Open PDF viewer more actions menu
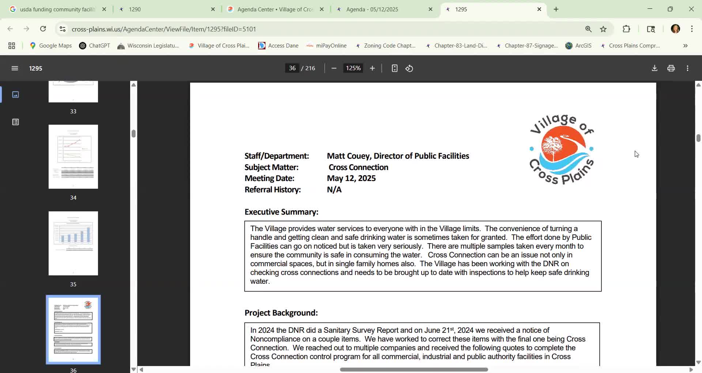 [688, 68]
